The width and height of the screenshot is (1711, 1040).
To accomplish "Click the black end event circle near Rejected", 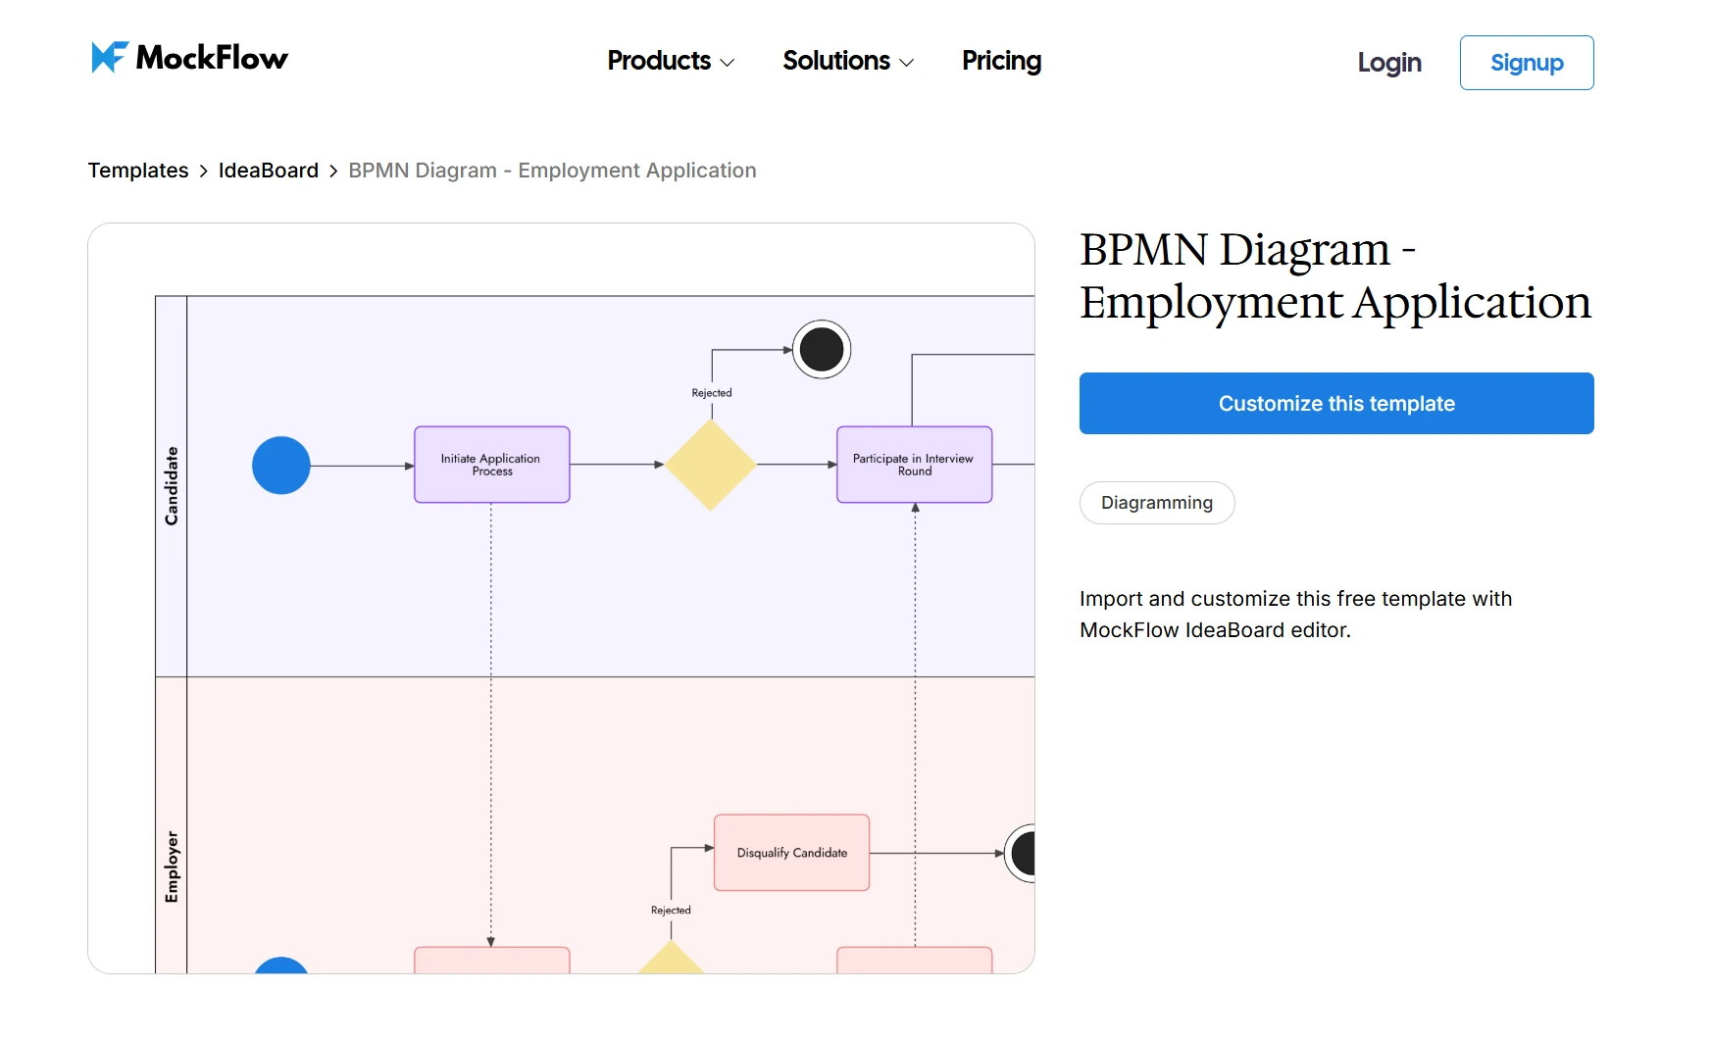I will click(822, 350).
